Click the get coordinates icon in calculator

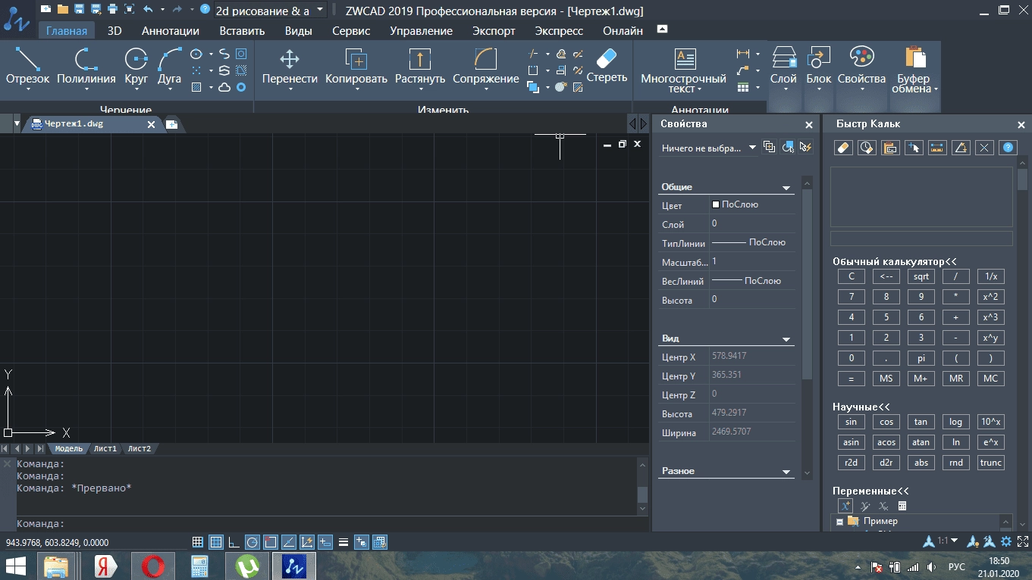pyautogui.click(x=914, y=148)
